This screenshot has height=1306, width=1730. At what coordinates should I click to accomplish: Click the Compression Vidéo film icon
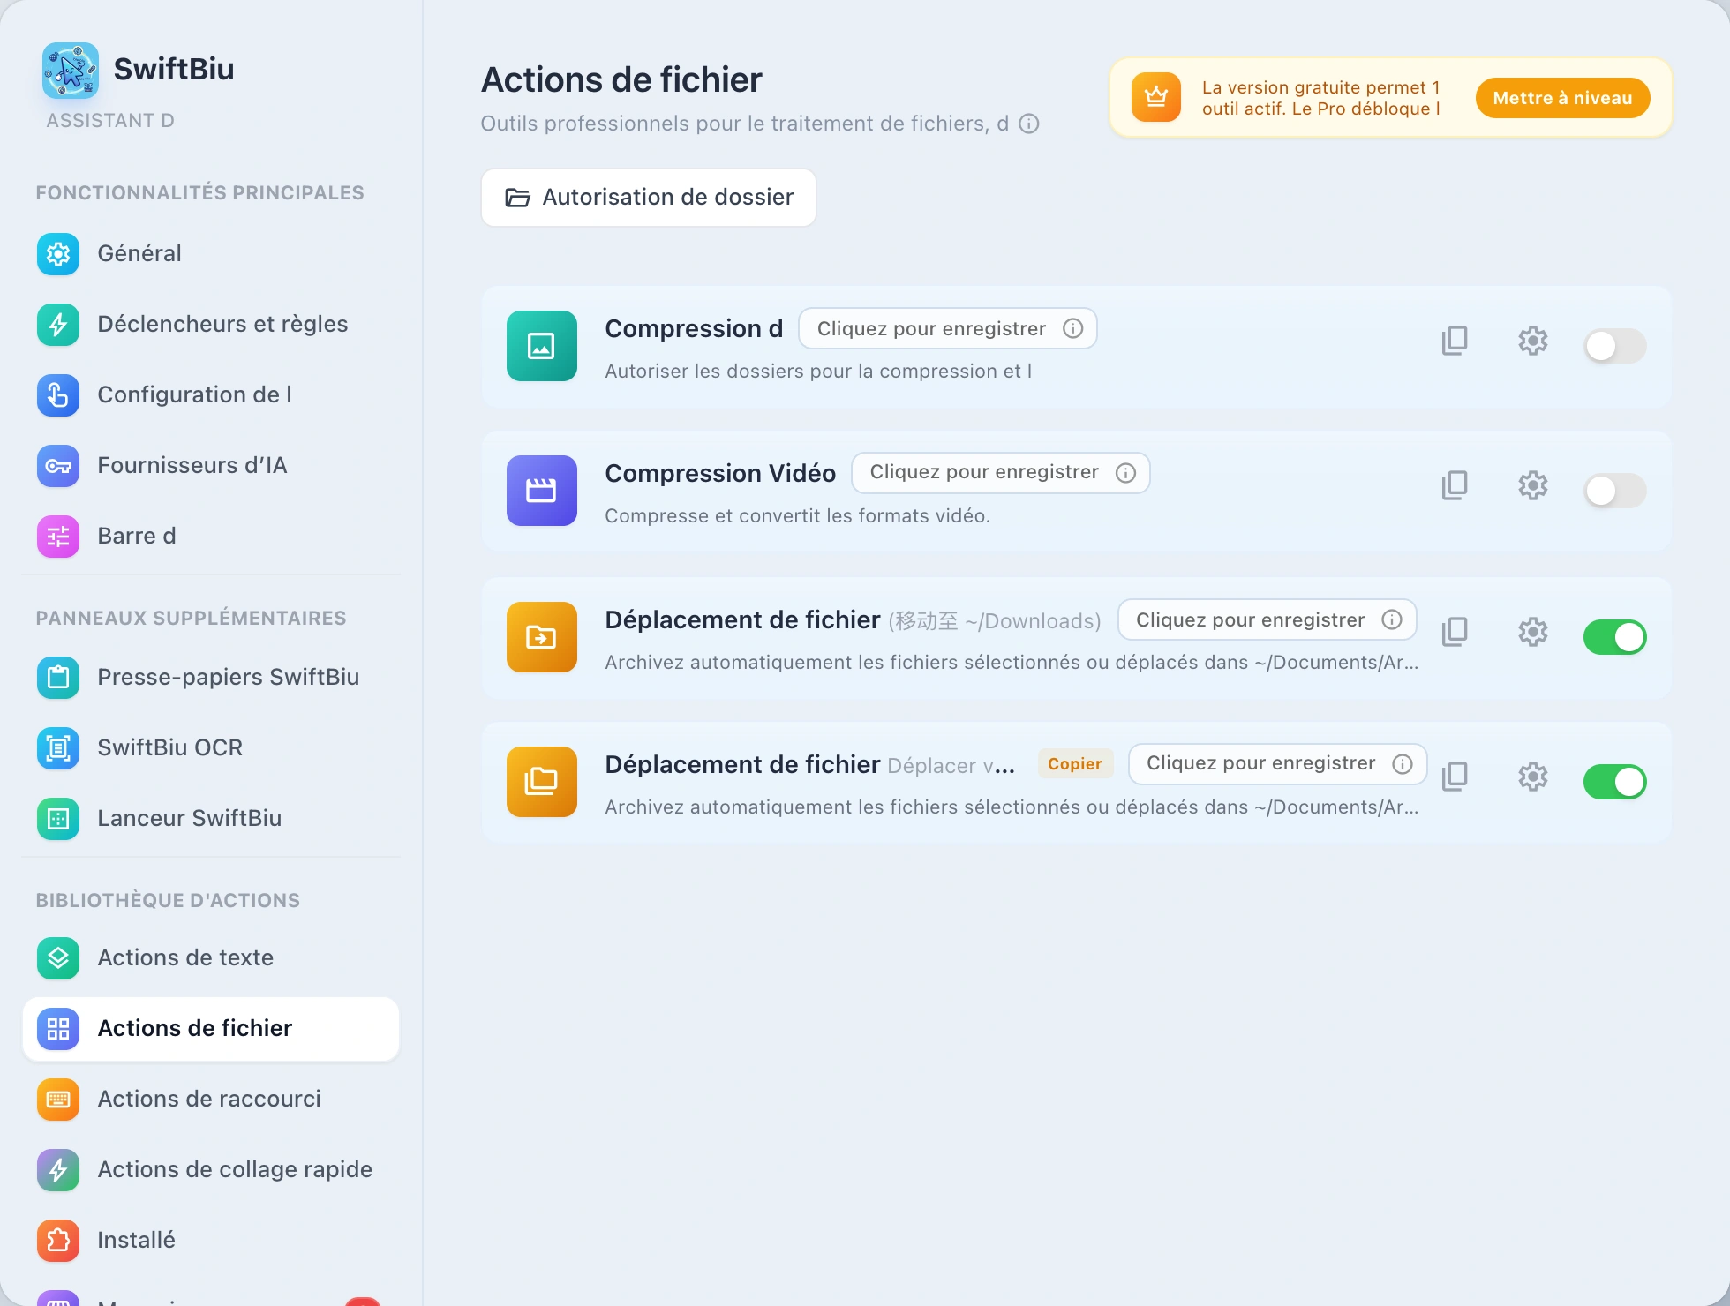(x=542, y=491)
